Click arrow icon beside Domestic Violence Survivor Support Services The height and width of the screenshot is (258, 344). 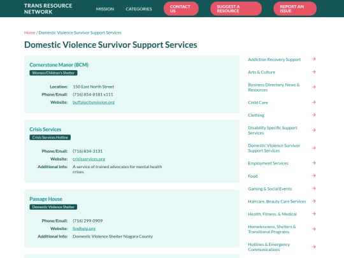(314, 148)
